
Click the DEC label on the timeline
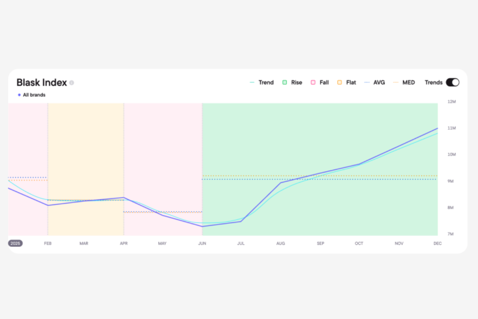coord(437,243)
